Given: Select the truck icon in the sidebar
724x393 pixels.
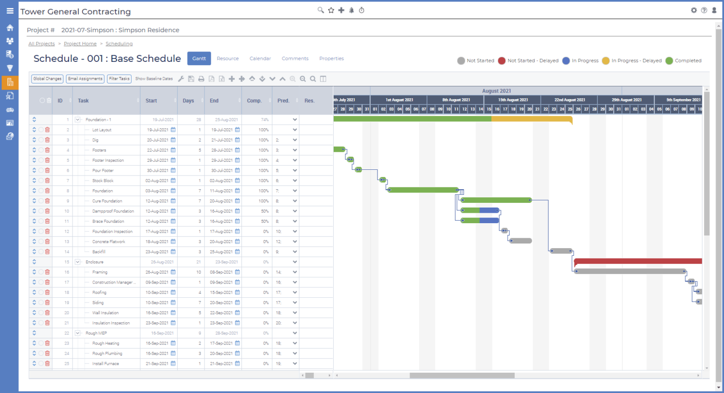Looking at the screenshot, I should [x=10, y=109].
